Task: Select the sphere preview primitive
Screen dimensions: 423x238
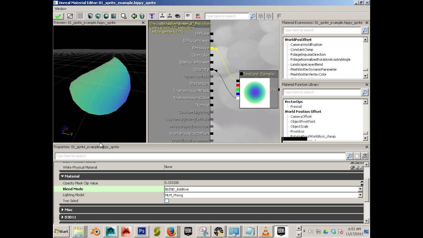Action: (106, 16)
